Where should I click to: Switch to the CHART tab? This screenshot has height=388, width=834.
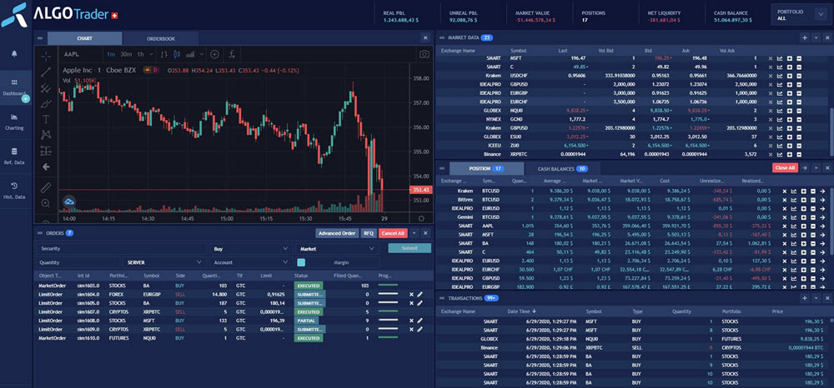[x=84, y=38]
